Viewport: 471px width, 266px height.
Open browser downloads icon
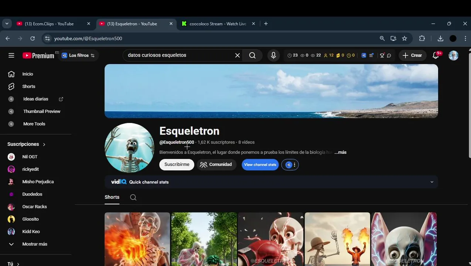440,38
